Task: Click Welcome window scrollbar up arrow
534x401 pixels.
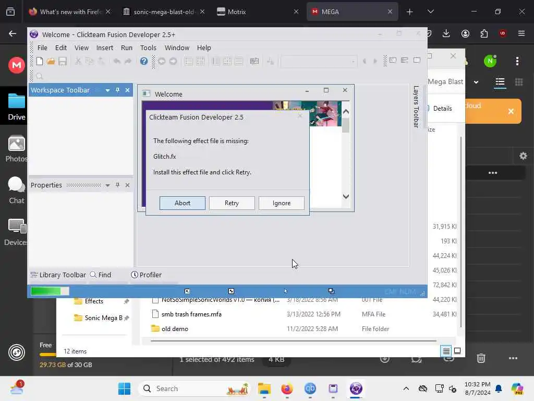Action: tap(346, 112)
